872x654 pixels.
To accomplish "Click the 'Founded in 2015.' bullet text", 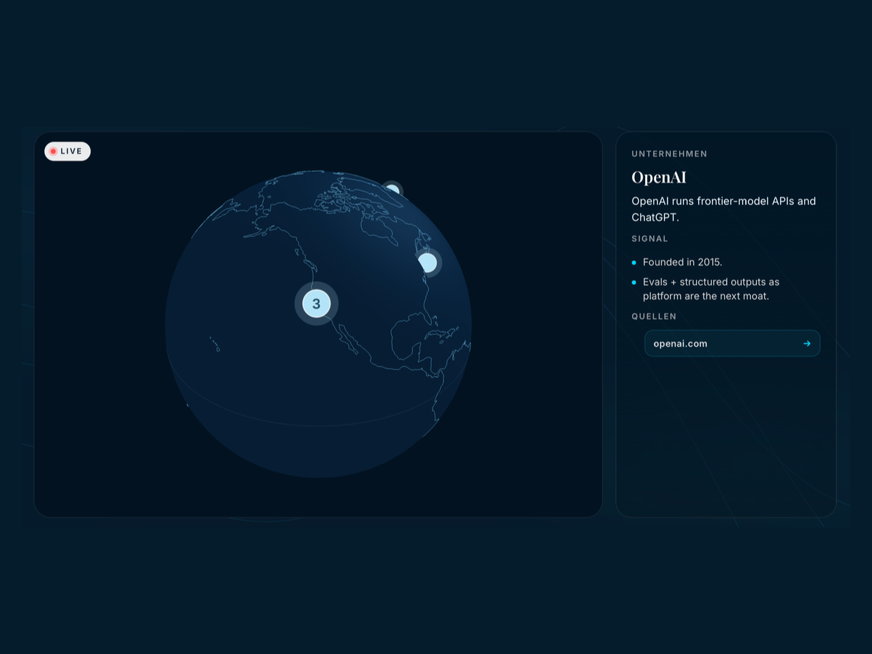I will [x=683, y=262].
